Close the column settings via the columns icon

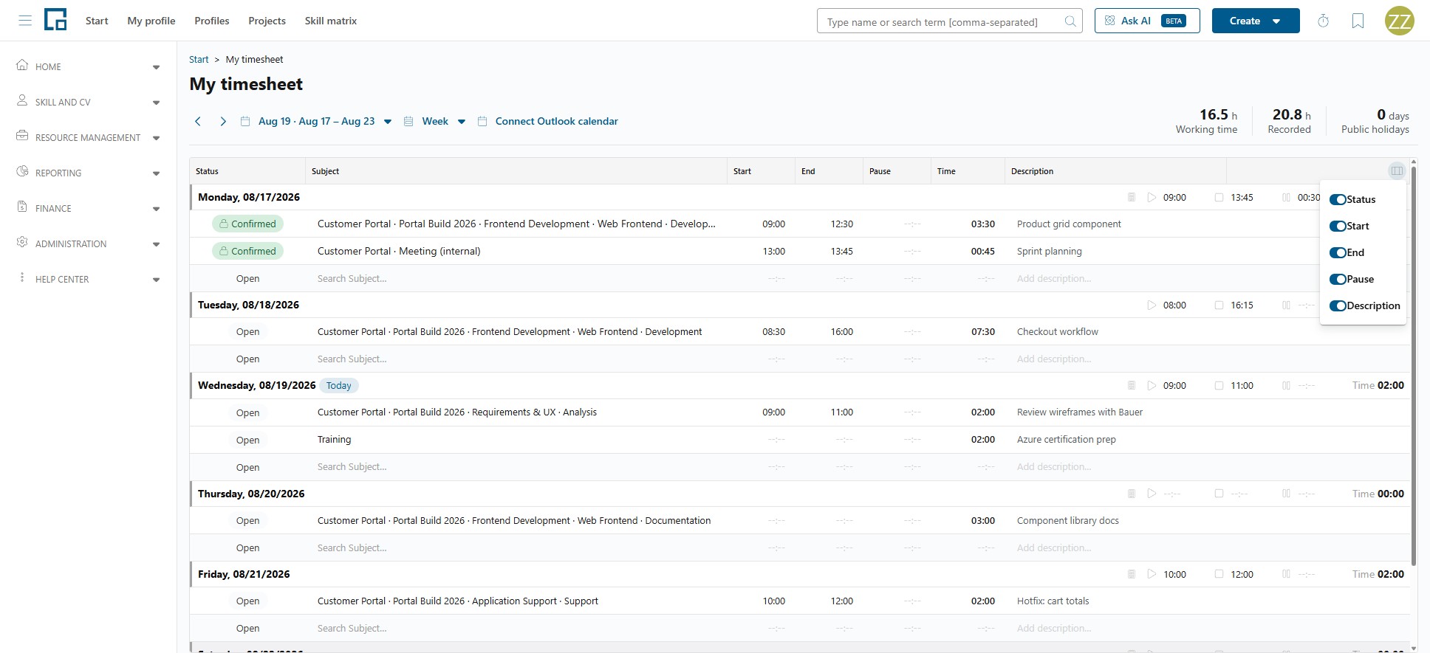point(1396,171)
